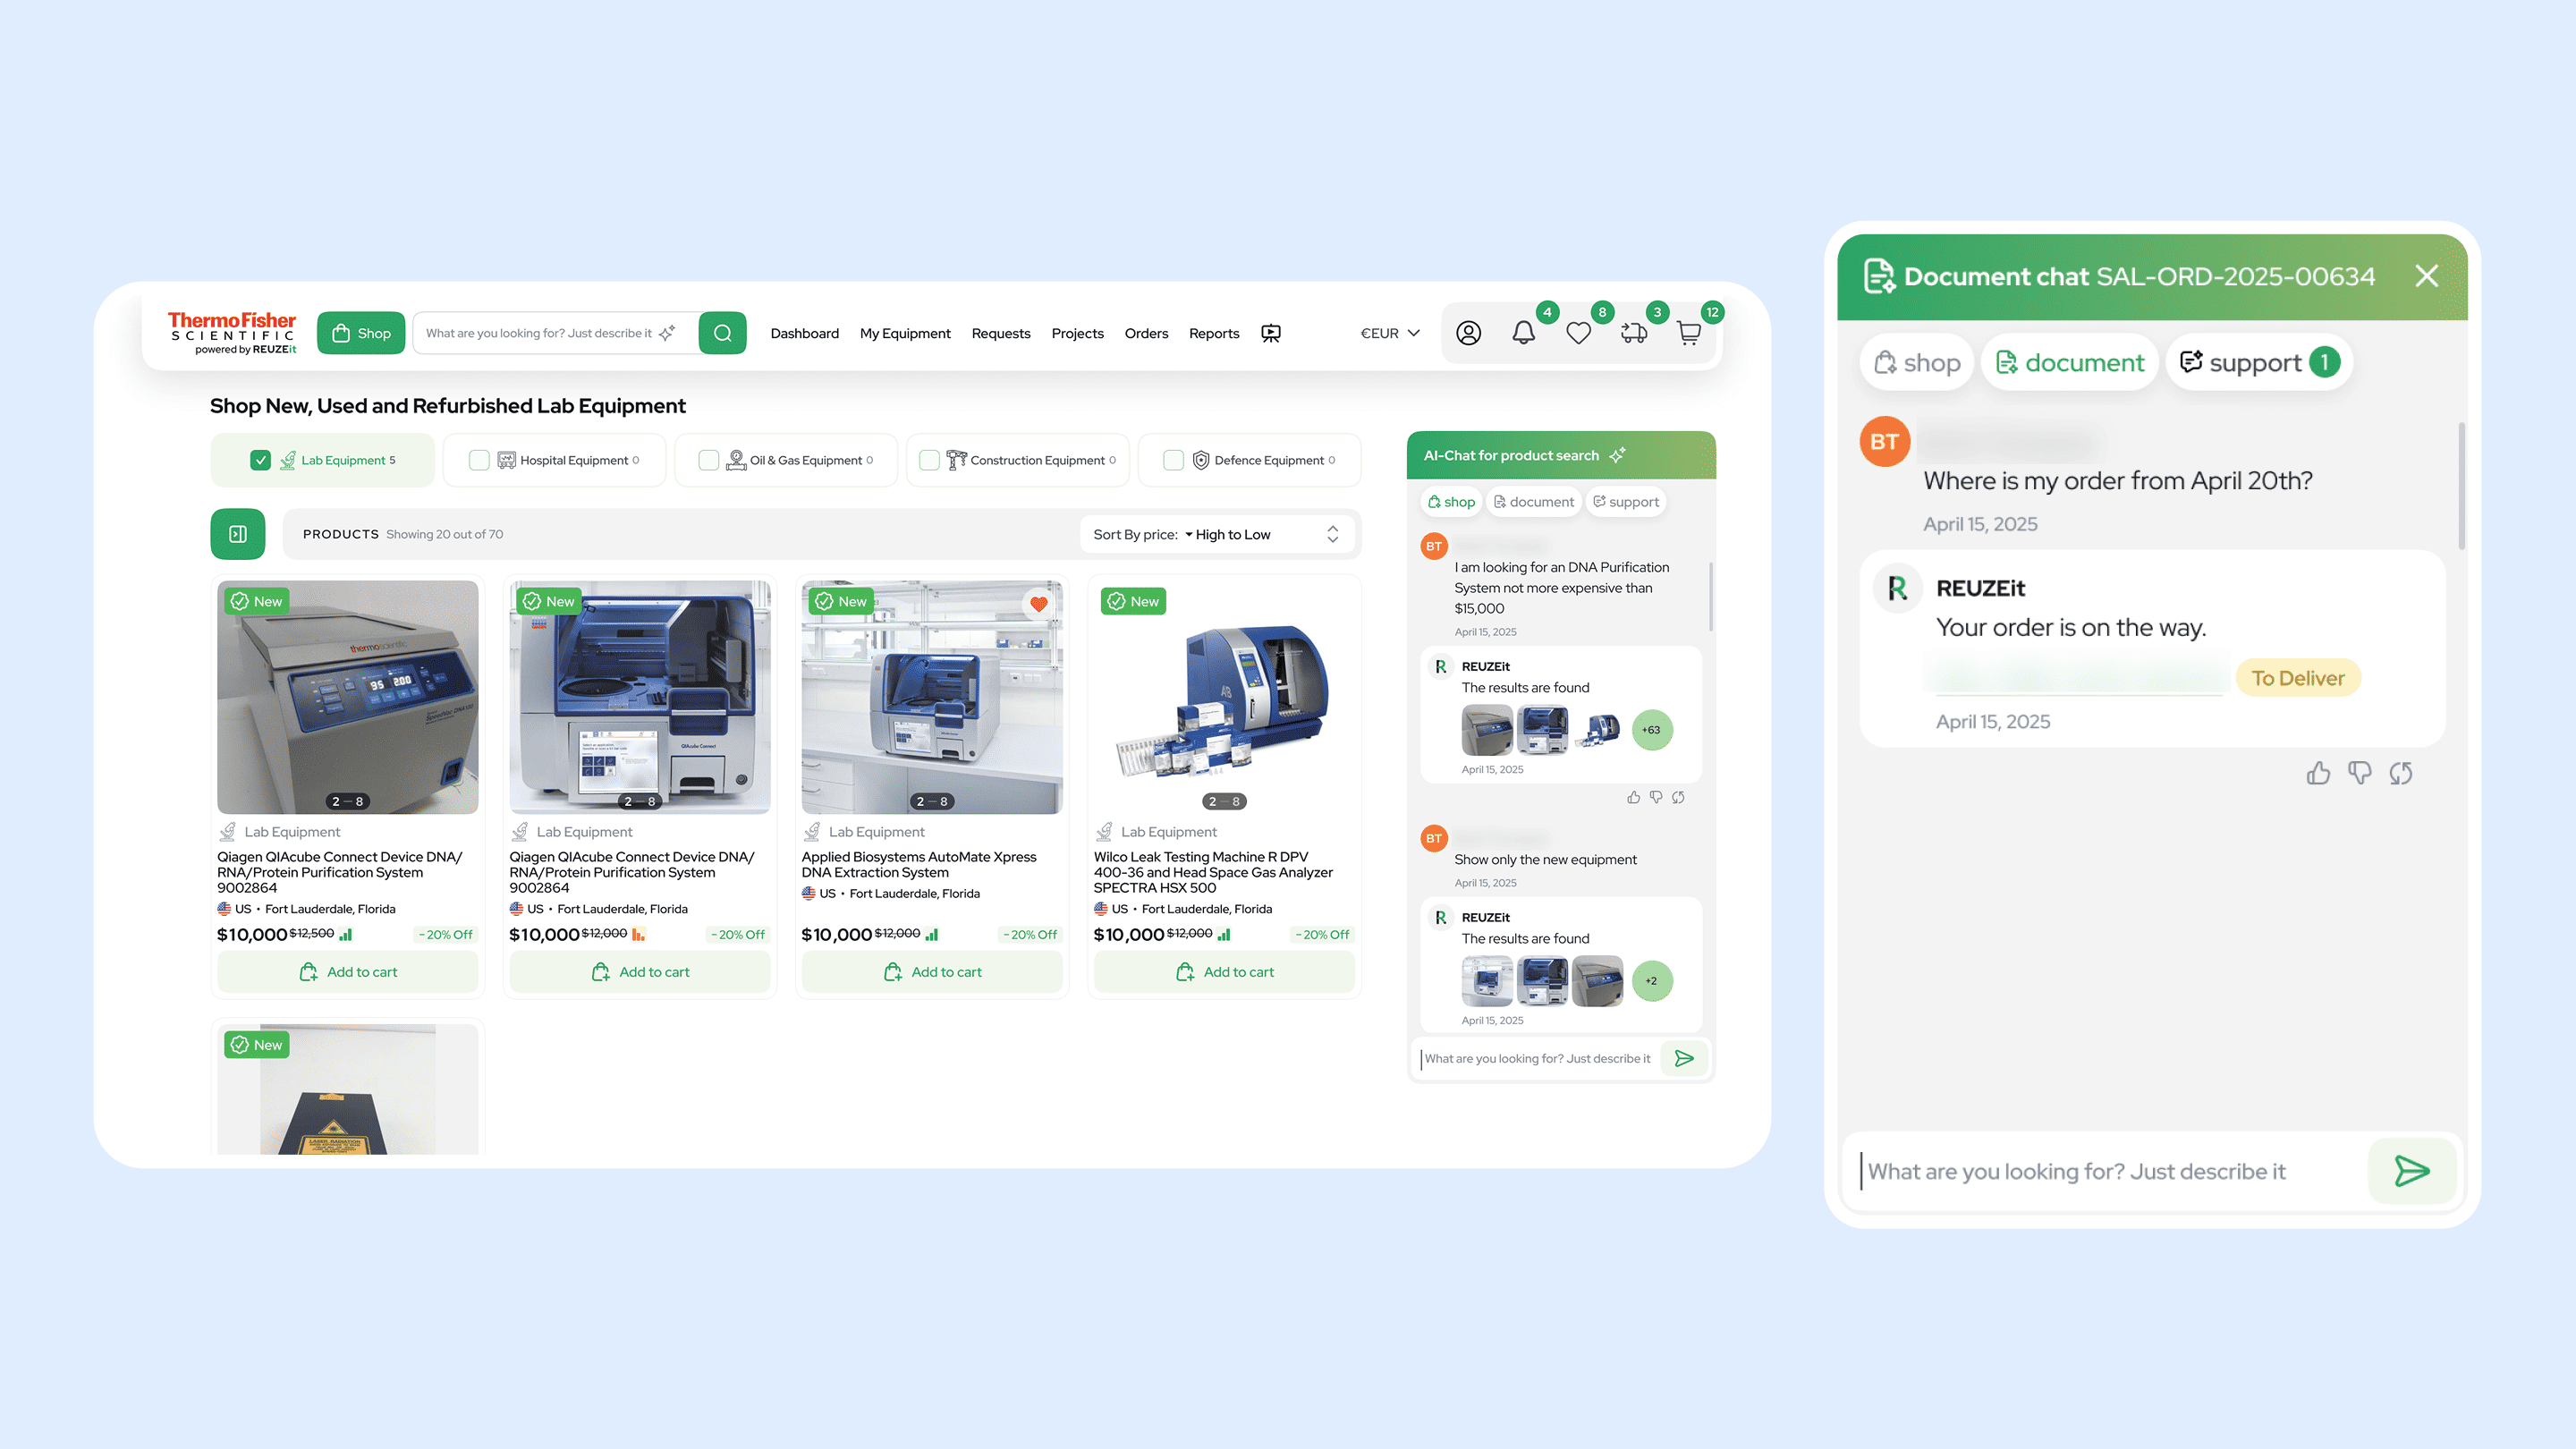Click the green search magnifier button
Viewport: 2576px width, 1449px height.
(722, 333)
